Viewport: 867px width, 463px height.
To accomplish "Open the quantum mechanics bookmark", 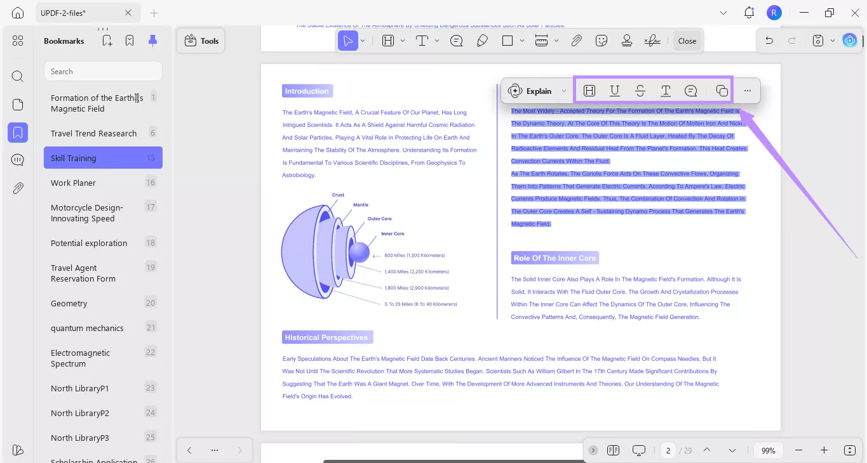I will pos(103,328).
